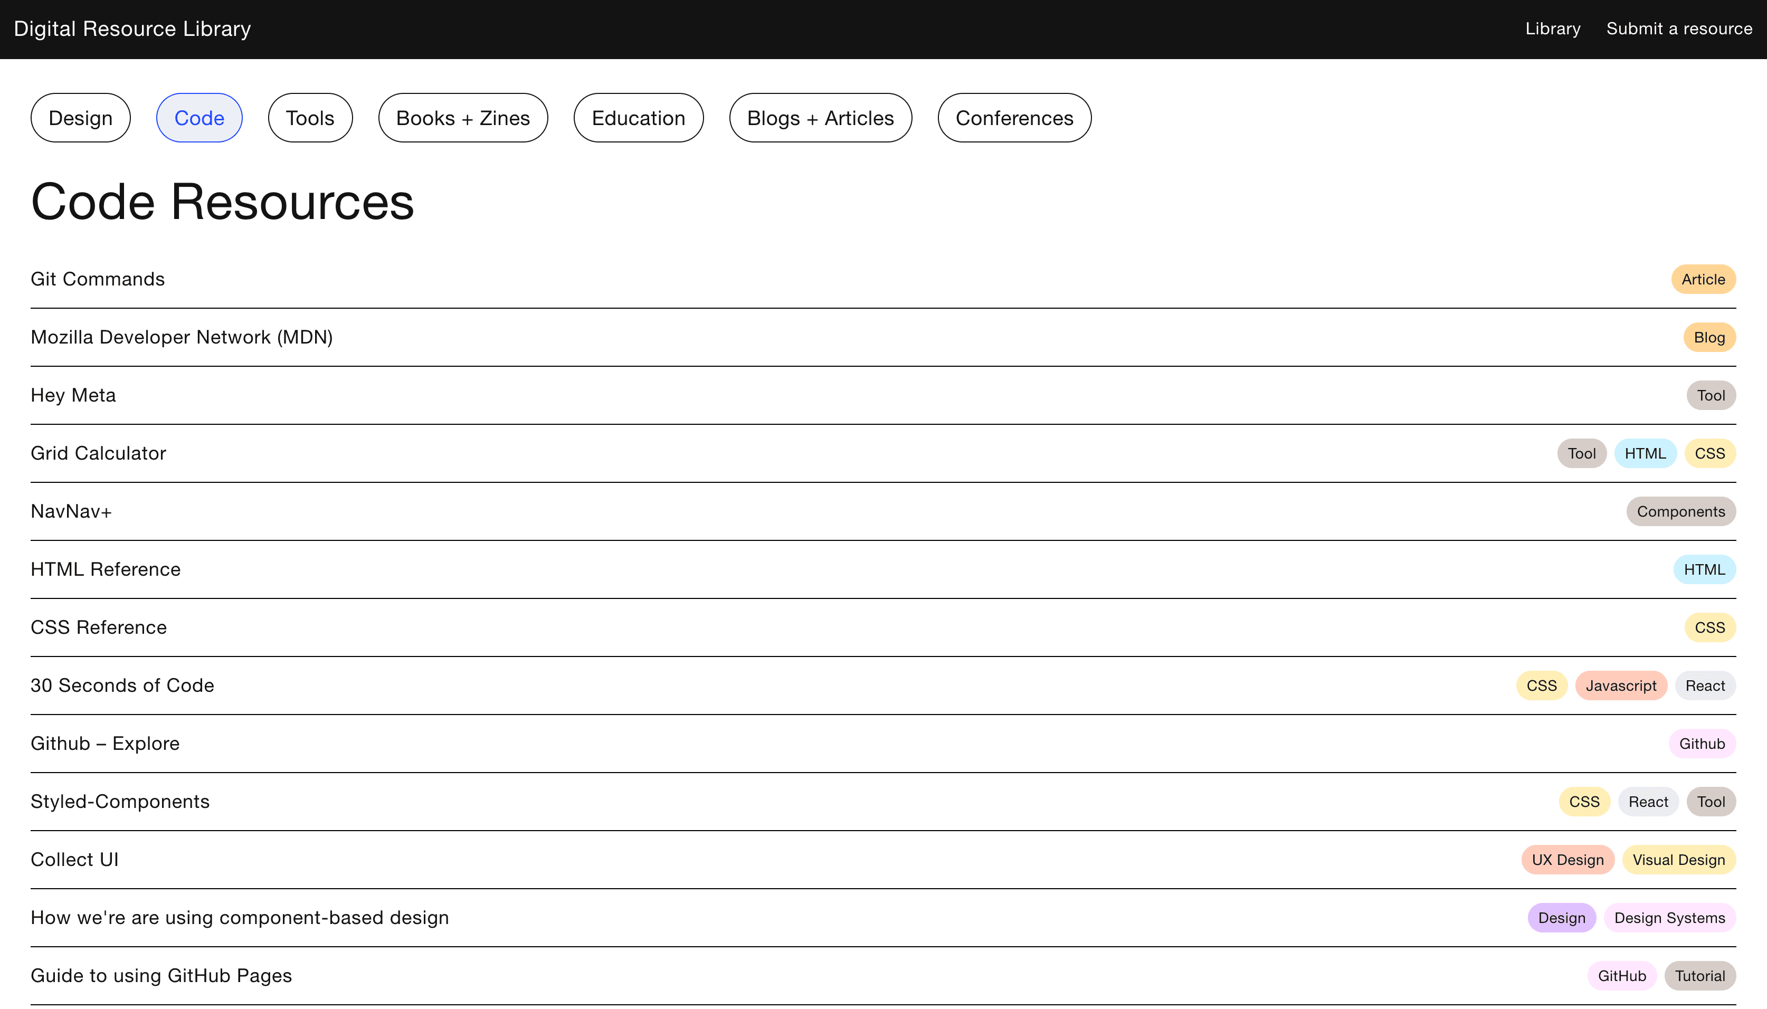Click the Hey Meta resource row
Image resolution: width=1767 pixels, height=1009 pixels.
tap(73, 395)
